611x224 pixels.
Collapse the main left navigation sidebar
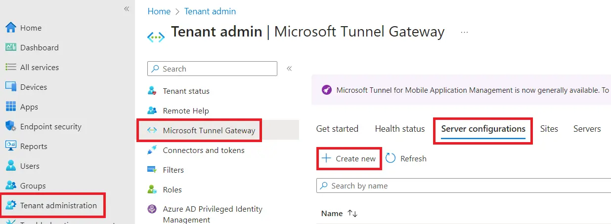(x=127, y=9)
